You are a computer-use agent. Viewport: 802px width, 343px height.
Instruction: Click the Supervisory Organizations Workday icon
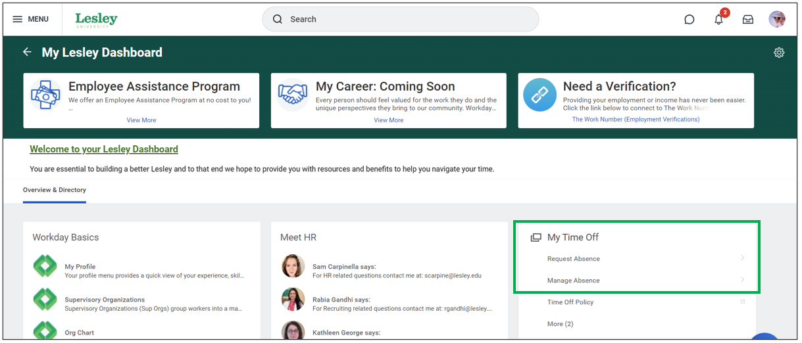pos(46,300)
